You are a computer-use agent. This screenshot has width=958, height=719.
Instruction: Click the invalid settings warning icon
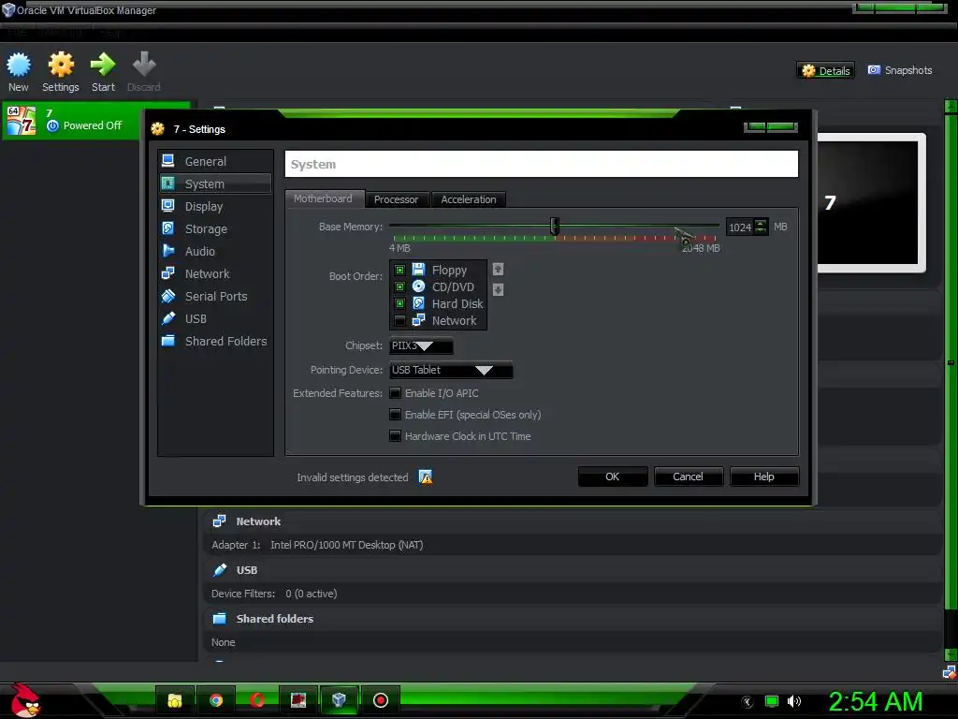[x=426, y=477]
